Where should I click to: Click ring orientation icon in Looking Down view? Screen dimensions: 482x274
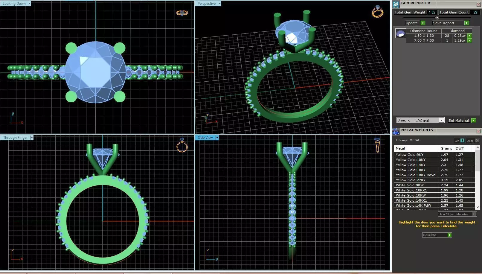(x=182, y=13)
